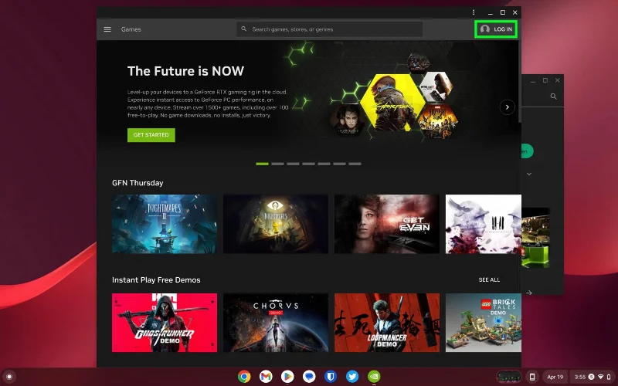The image size is (618, 386).
Task: Open the screenshot holding space preview
Action: click(x=508, y=377)
